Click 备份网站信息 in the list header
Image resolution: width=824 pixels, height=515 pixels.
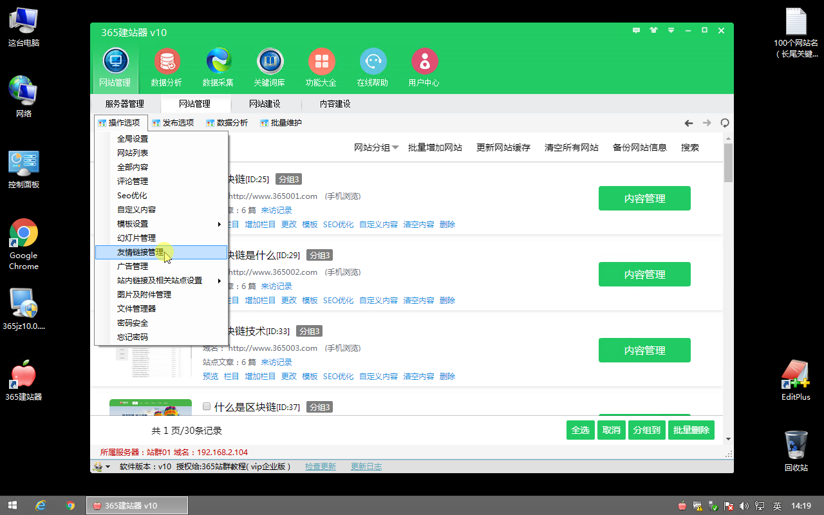tap(640, 147)
